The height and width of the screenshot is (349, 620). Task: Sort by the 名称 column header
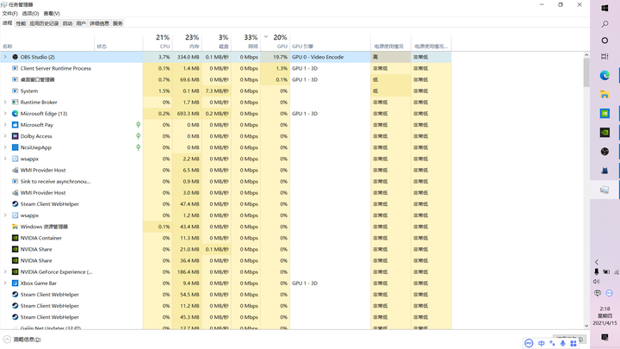tap(47, 41)
